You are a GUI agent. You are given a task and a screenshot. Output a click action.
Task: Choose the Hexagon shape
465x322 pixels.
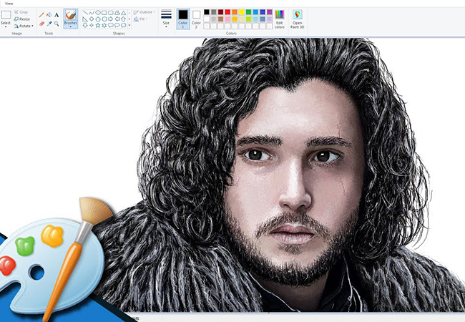point(104,19)
